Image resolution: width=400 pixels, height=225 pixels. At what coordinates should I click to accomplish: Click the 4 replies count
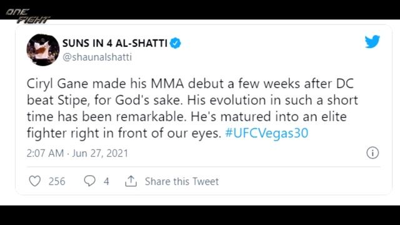click(106, 181)
